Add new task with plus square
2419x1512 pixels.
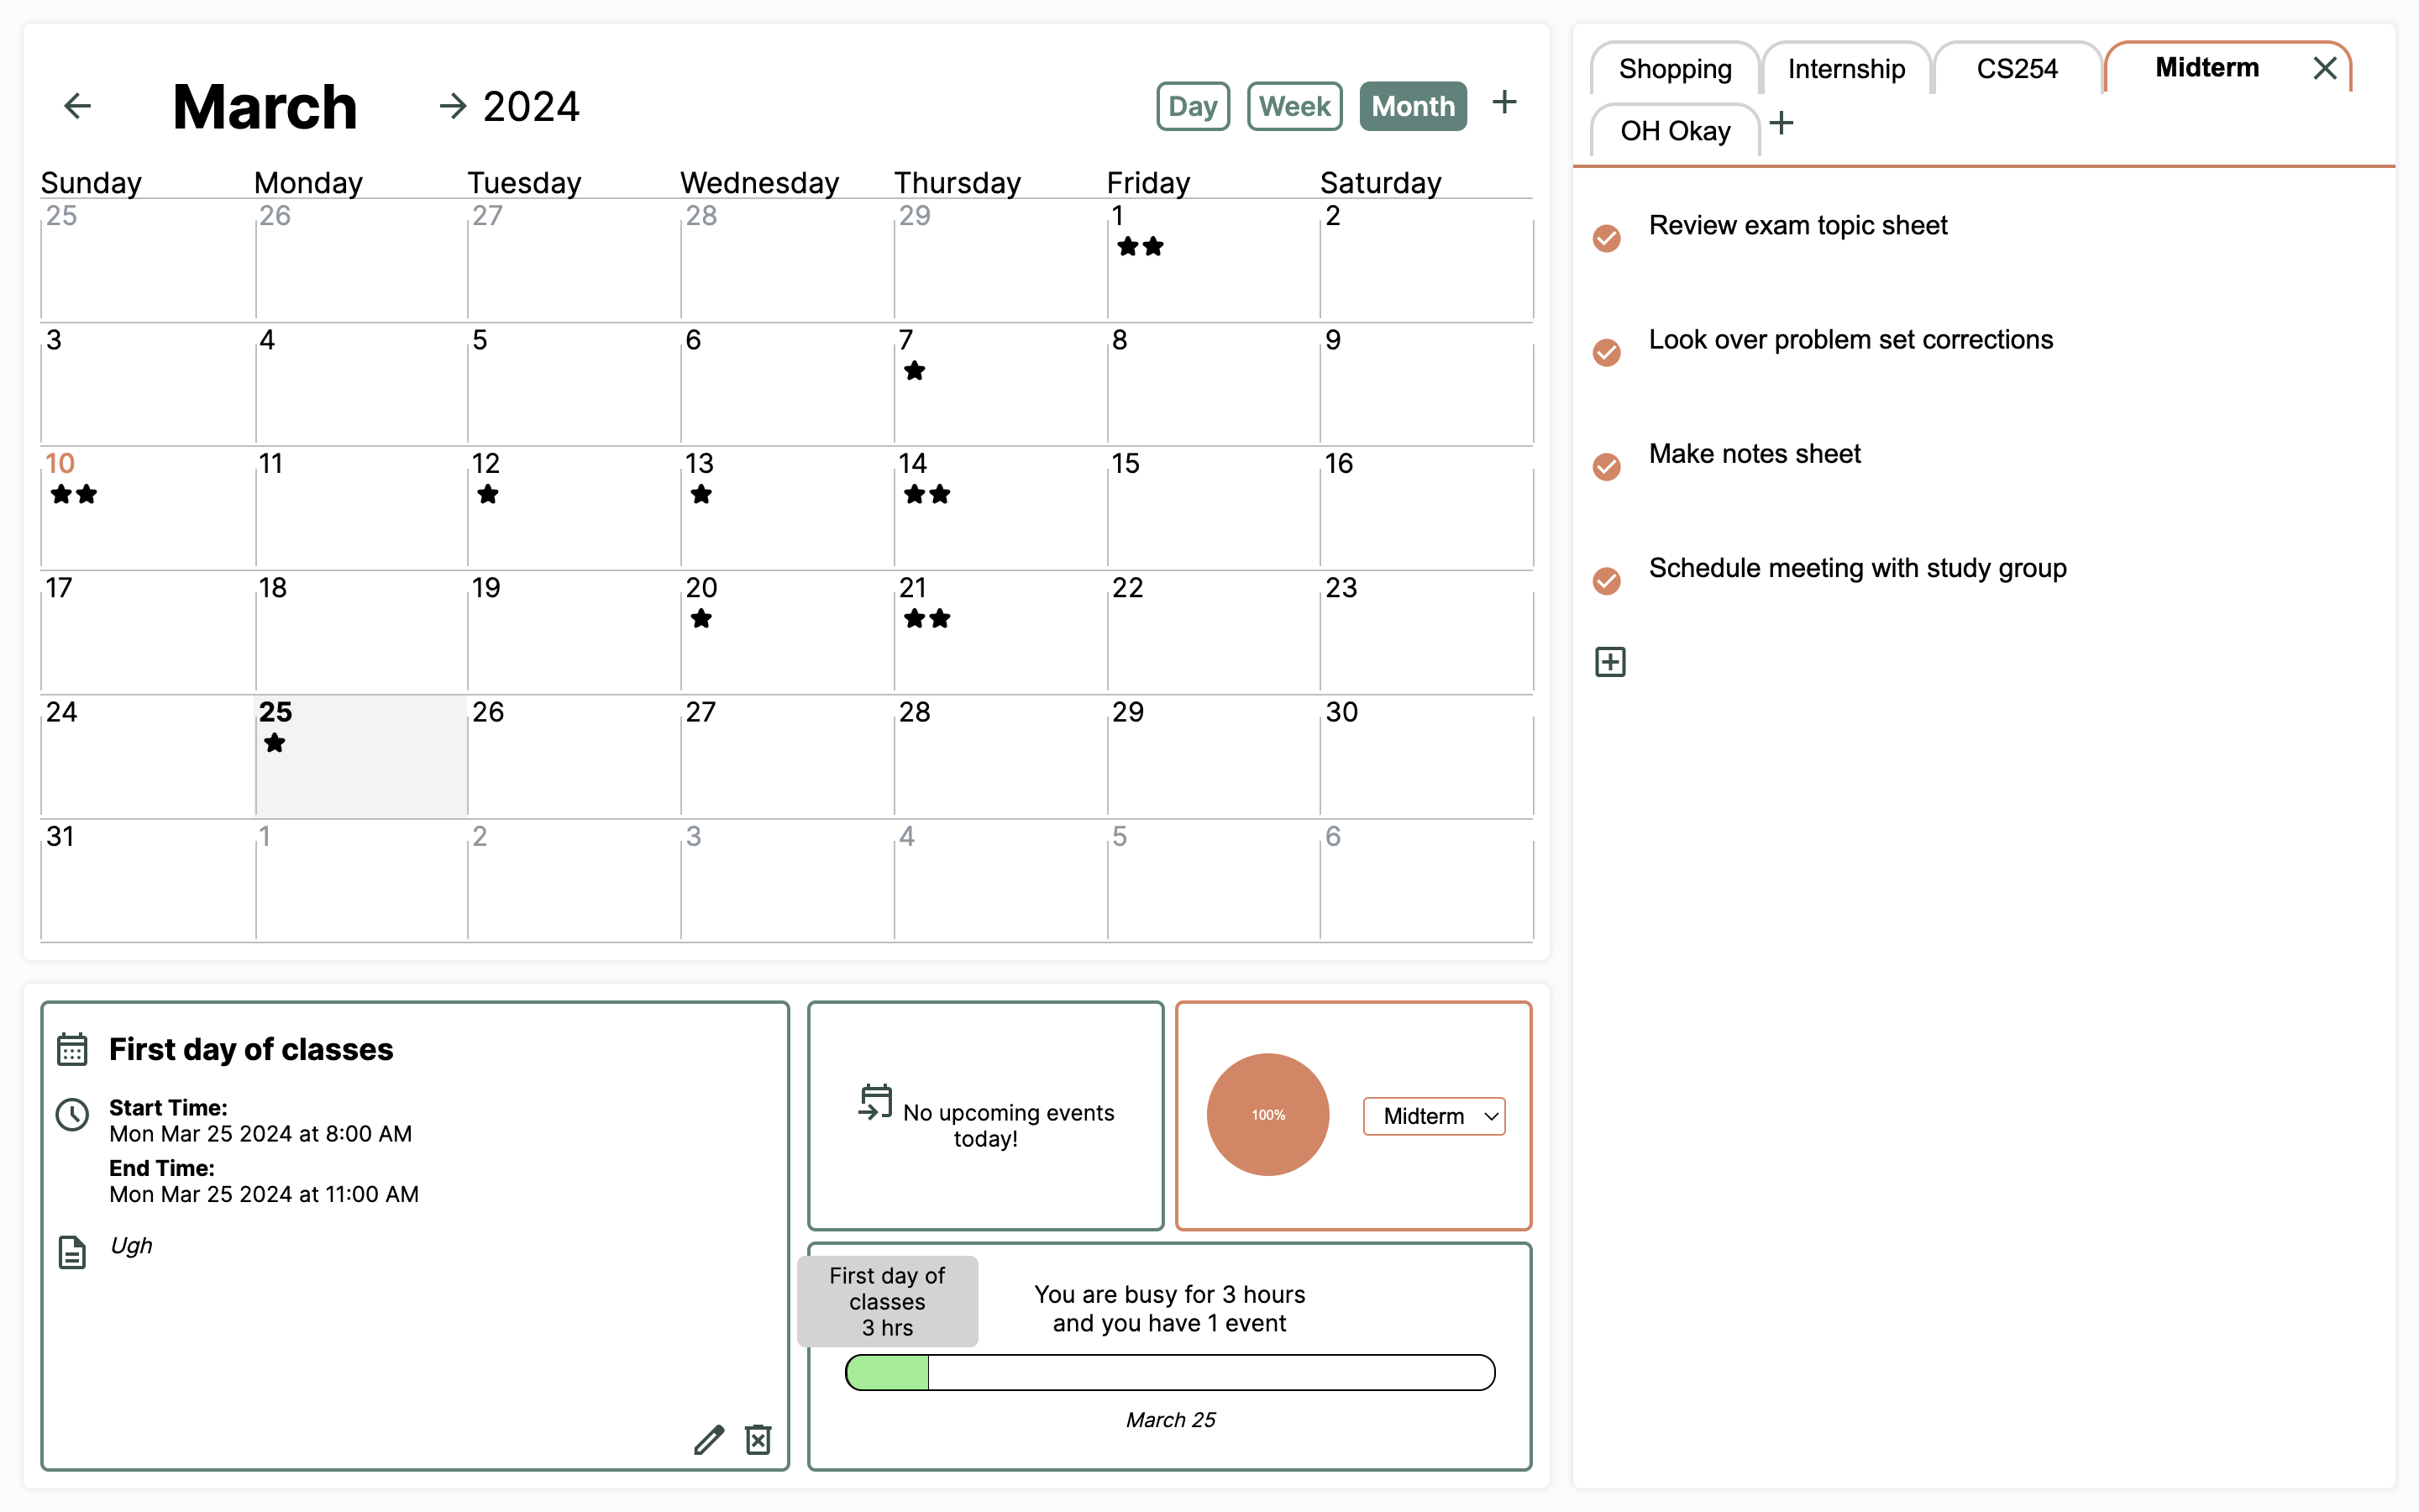(x=1609, y=662)
